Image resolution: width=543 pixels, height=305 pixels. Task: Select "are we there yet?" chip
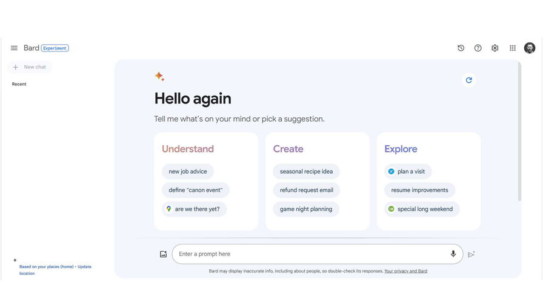[195, 209]
